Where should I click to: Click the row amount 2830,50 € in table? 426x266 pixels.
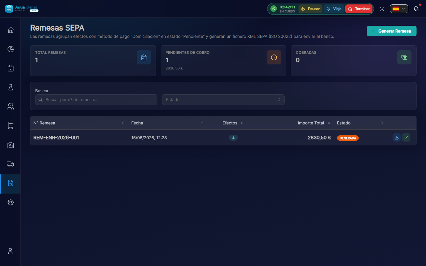pyautogui.click(x=319, y=137)
